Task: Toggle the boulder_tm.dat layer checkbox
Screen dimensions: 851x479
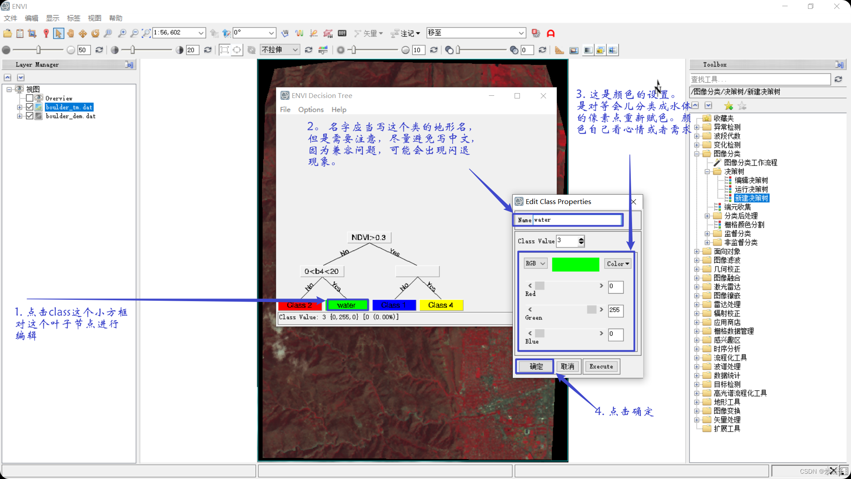Action: click(x=30, y=107)
